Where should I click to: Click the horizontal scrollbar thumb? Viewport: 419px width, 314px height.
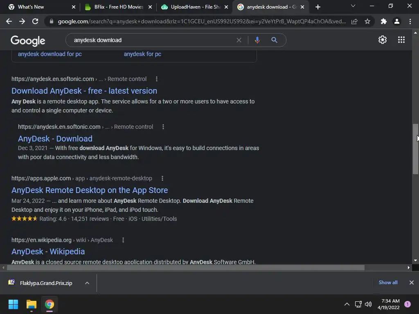pyautogui.click(x=186, y=267)
